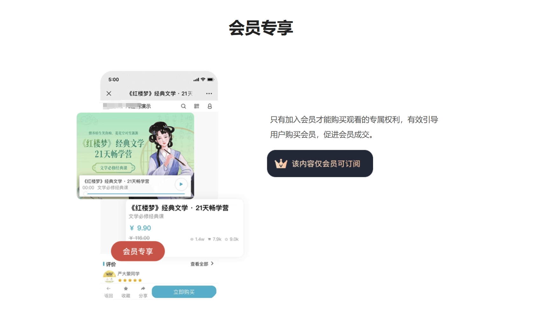This screenshot has height=321, width=534.
Task: Open the user profile icon
Action: tap(210, 106)
